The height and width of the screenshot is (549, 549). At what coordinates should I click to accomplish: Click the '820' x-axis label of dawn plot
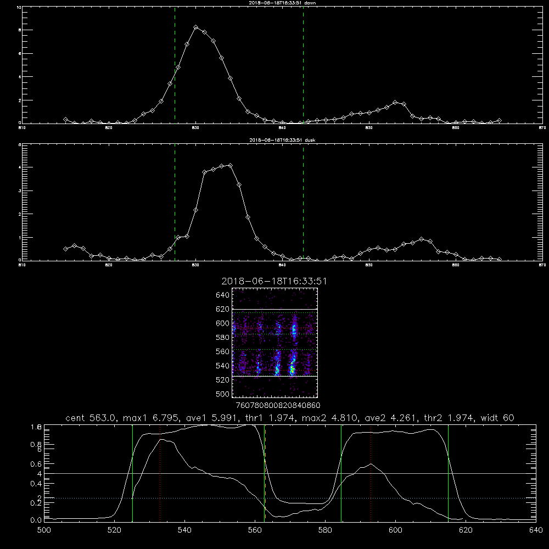tap(109, 128)
